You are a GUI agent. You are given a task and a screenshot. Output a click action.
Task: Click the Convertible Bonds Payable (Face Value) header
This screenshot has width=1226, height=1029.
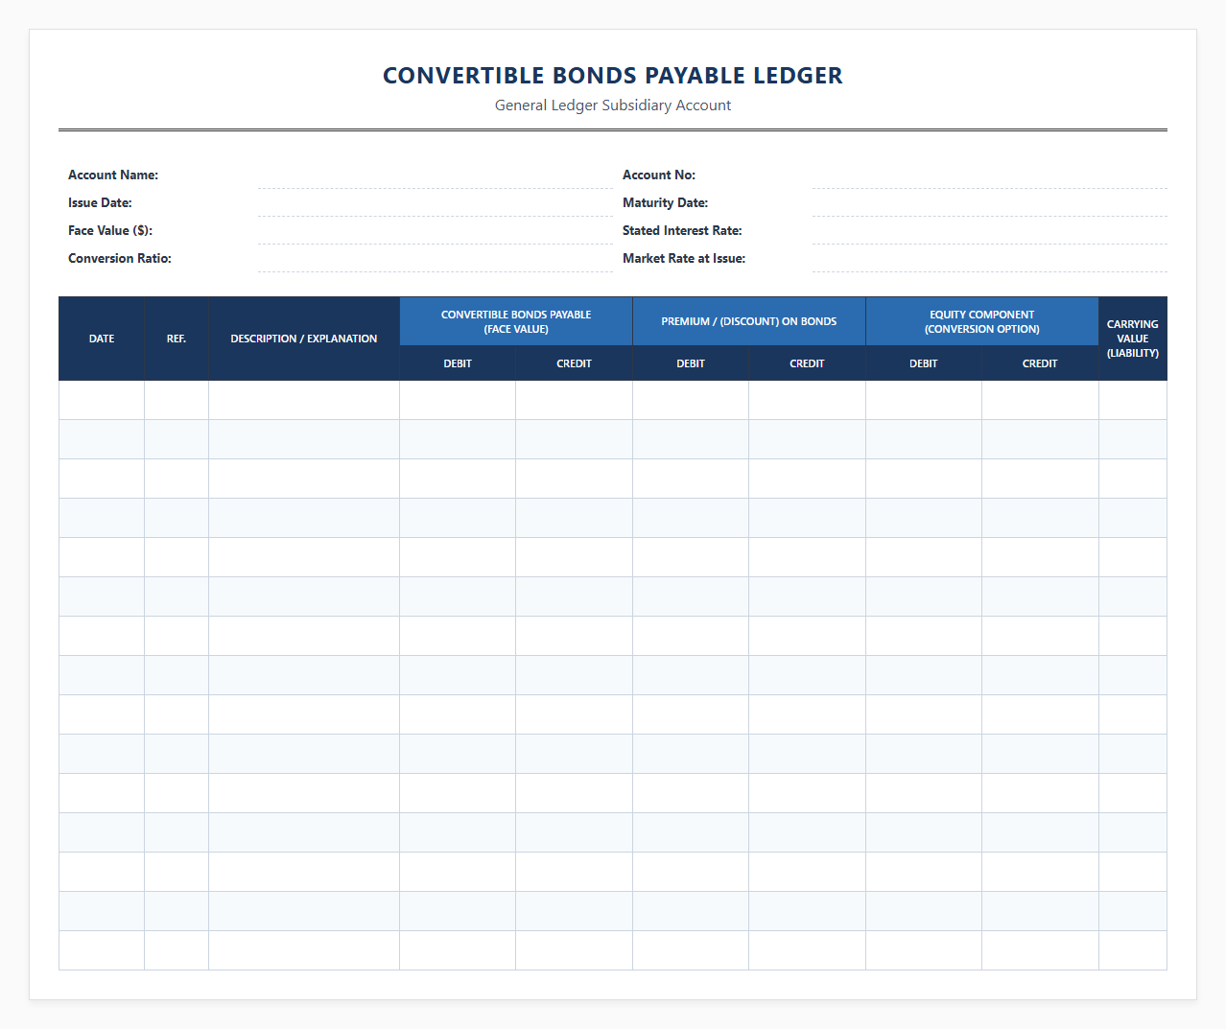click(516, 321)
